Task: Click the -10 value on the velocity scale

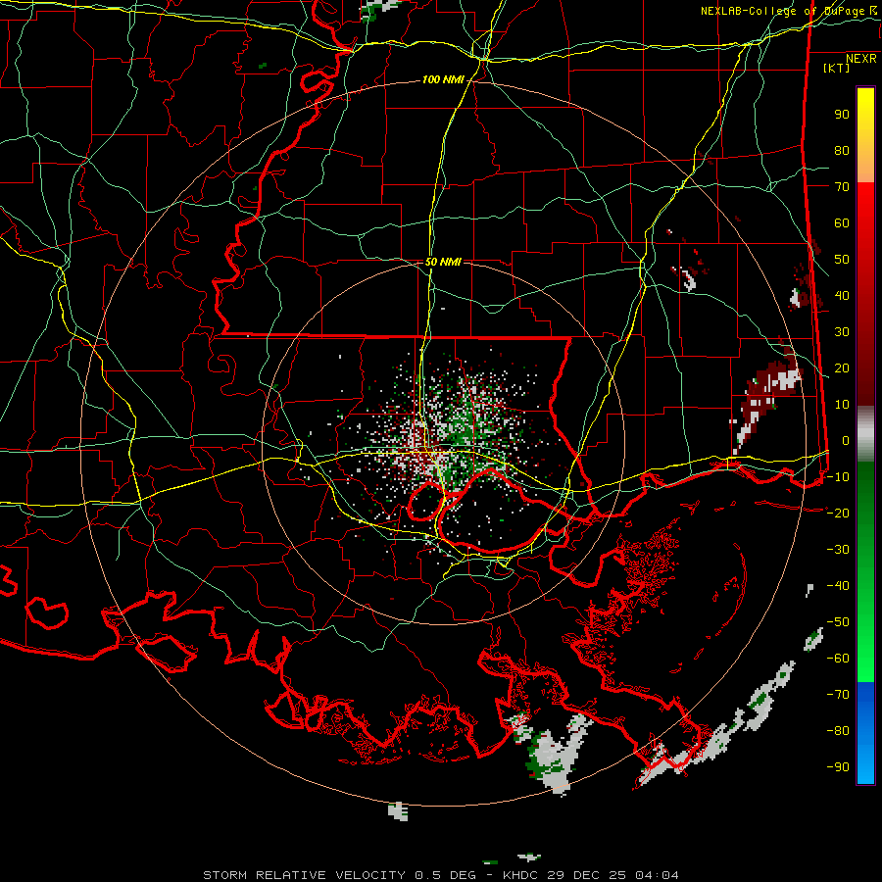Action: coord(838,477)
